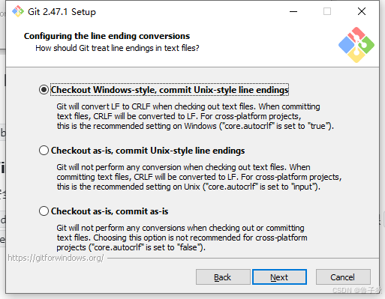Click the greyed-out maximize window button

327,11
